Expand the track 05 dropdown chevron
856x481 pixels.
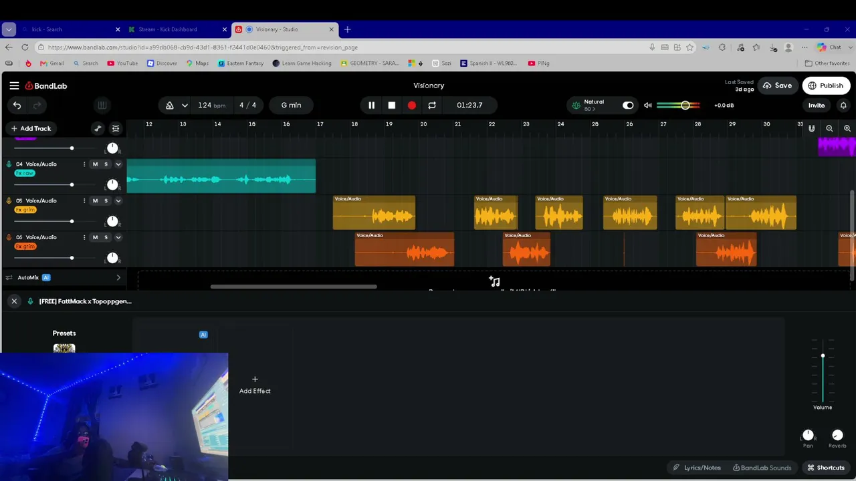tap(118, 200)
